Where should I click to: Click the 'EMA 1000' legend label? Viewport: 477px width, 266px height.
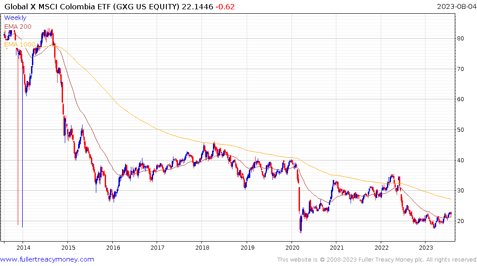click(20, 44)
